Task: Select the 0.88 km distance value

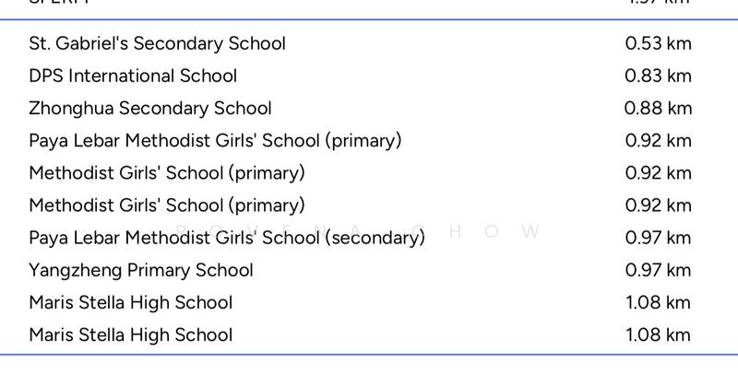Action: [658, 108]
